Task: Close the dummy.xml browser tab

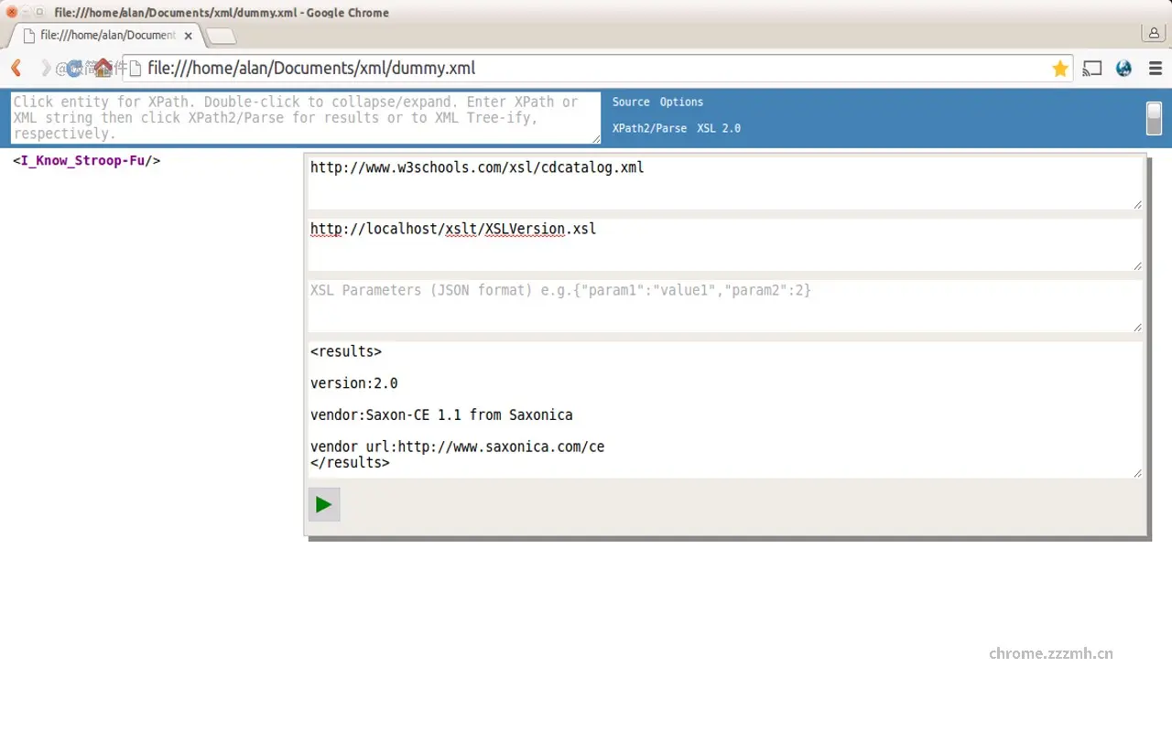Action: 189,36
